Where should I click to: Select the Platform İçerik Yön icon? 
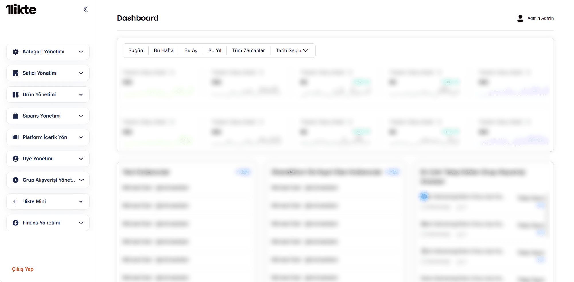point(15,137)
